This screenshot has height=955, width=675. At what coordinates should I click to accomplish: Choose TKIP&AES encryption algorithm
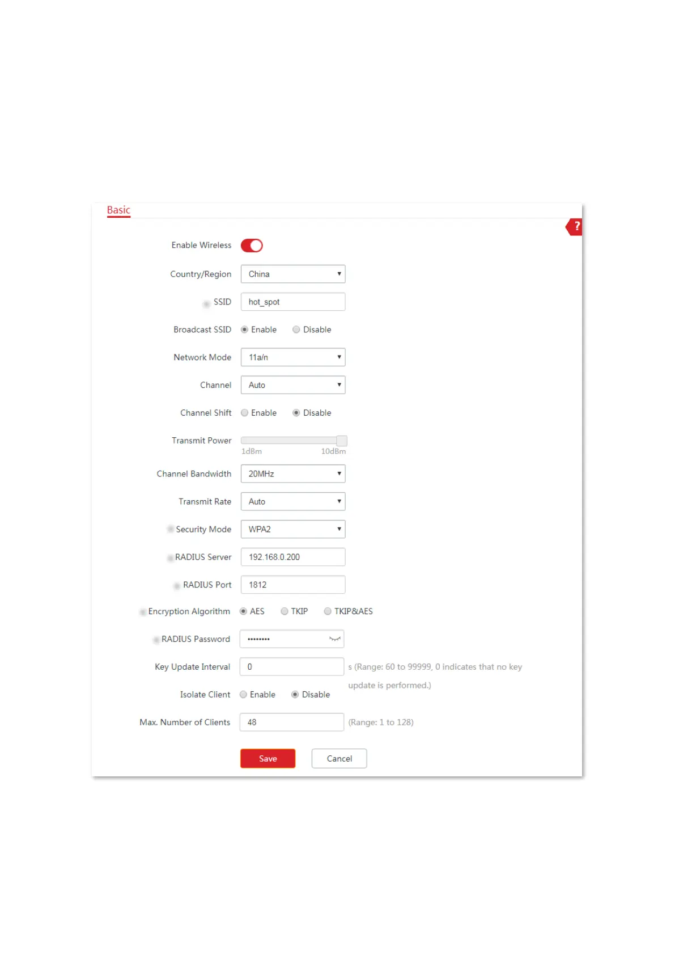328,611
